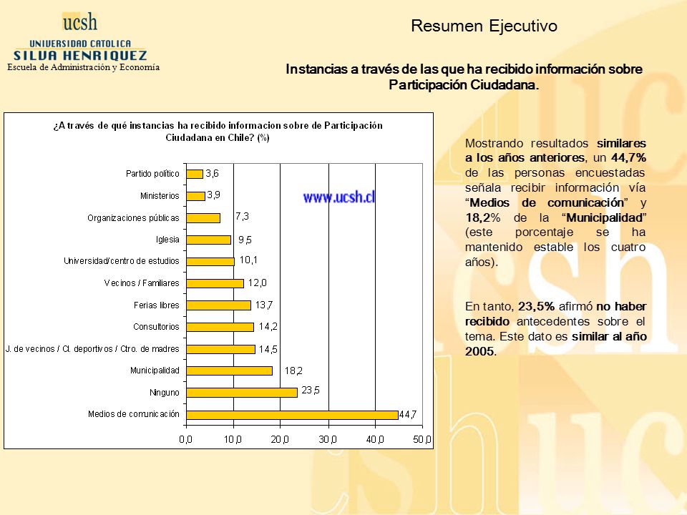687x515 pixels.
Task: Click the 'Consultorios' bar
Action: coord(220,327)
